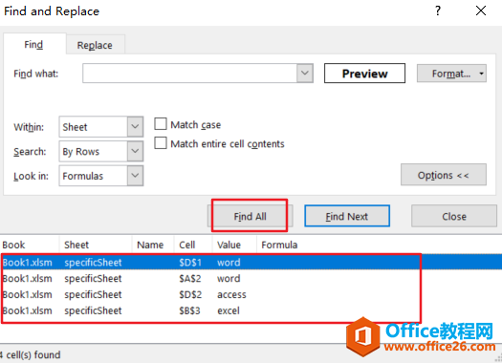Click the '4 cell(s) found' status text

30,354
